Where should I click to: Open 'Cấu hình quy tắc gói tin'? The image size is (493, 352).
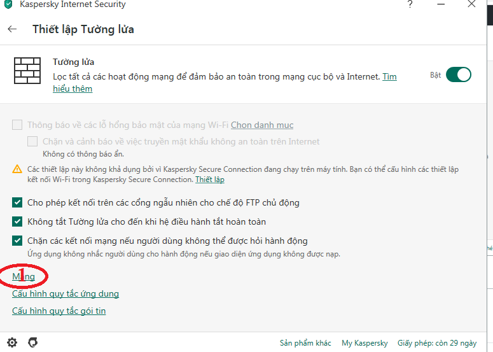click(59, 311)
